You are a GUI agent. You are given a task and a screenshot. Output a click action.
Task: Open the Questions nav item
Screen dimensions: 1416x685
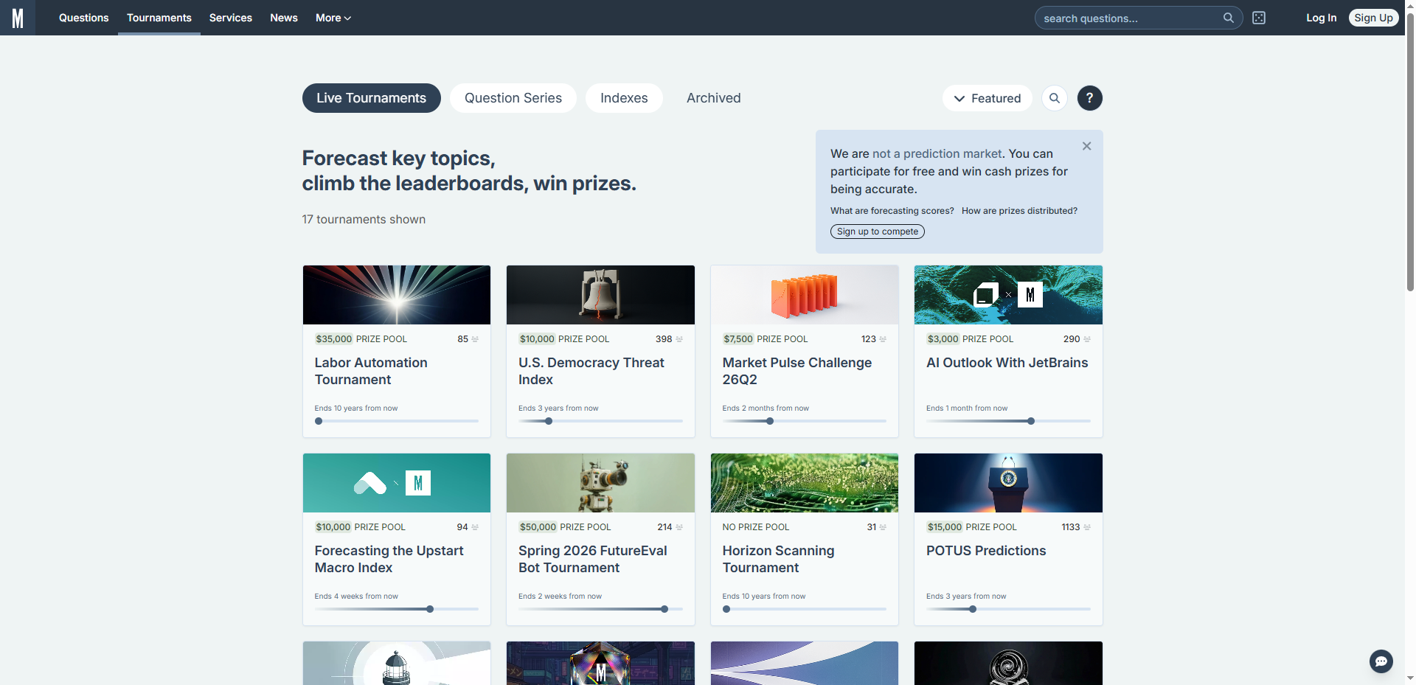coord(83,18)
